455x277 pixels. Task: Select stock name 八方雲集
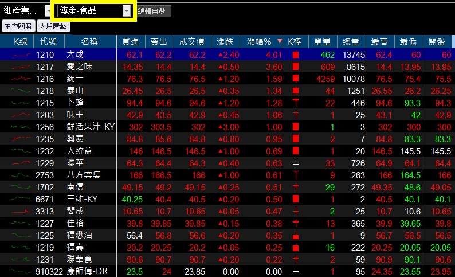point(84,175)
